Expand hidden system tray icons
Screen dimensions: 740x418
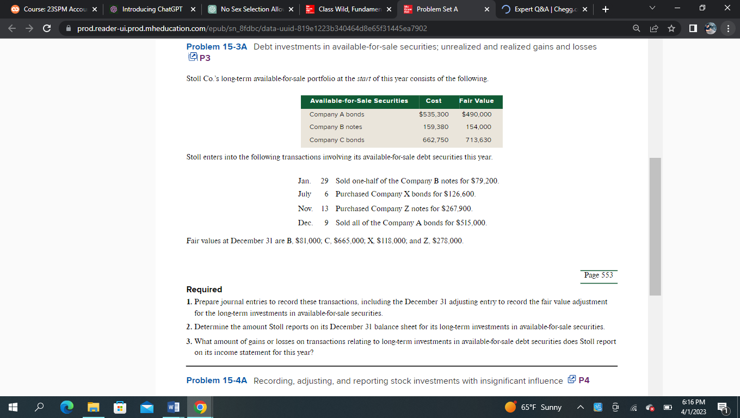point(581,407)
